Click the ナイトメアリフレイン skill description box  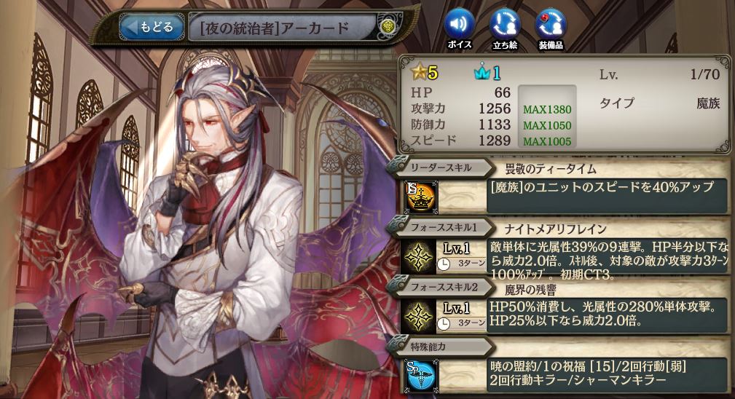pyautogui.click(x=608, y=259)
